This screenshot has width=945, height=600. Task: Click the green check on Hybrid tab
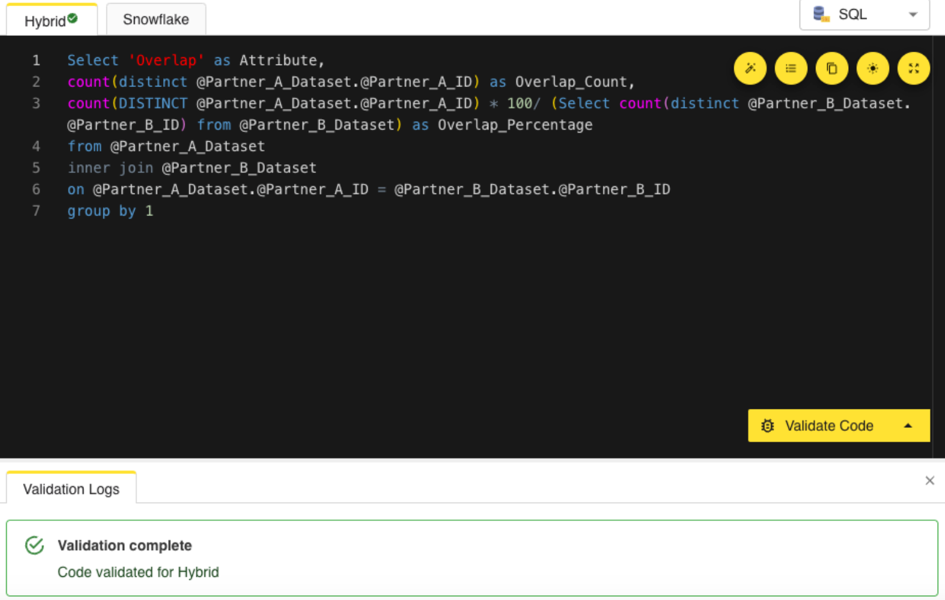tap(72, 18)
